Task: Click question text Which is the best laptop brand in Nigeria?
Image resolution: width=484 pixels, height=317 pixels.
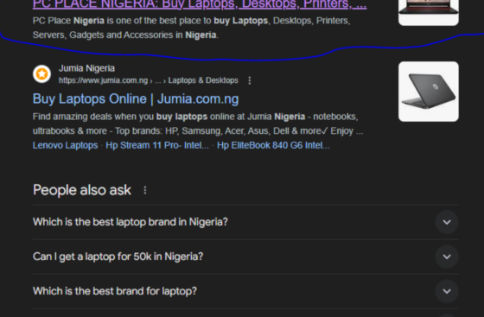Action: 131,222
